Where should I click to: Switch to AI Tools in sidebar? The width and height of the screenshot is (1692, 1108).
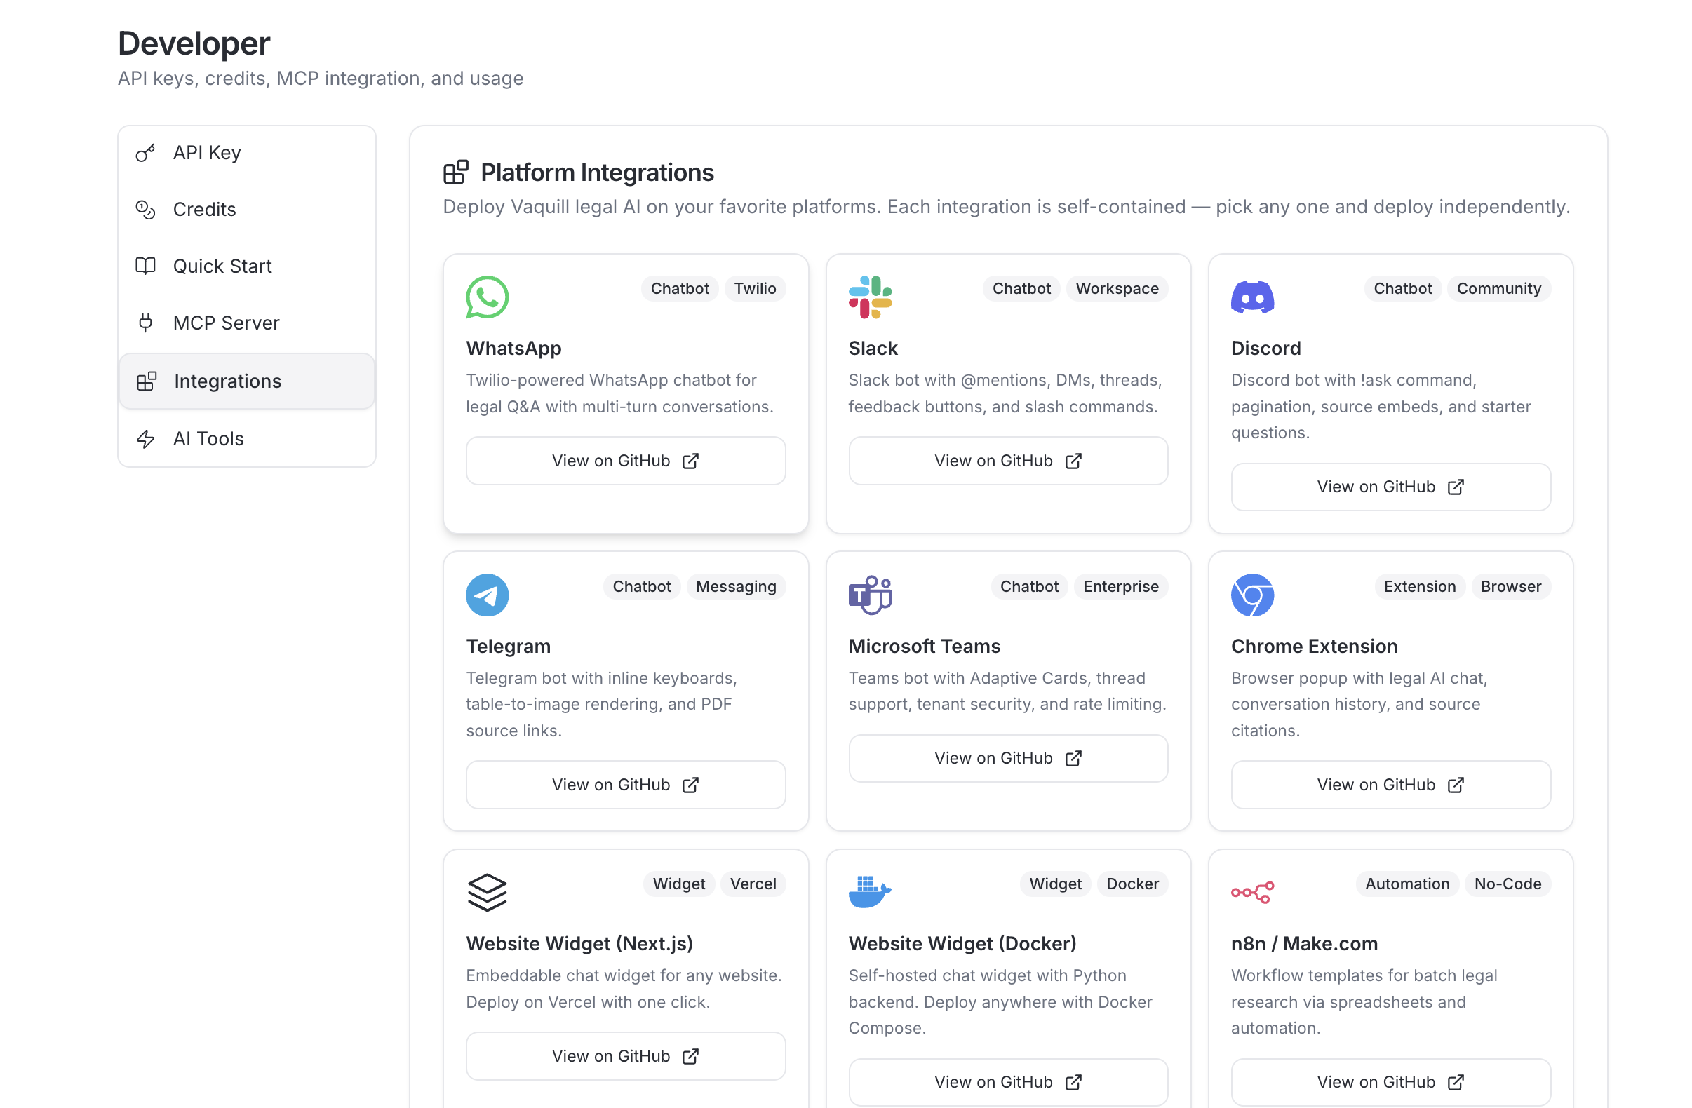pos(208,439)
